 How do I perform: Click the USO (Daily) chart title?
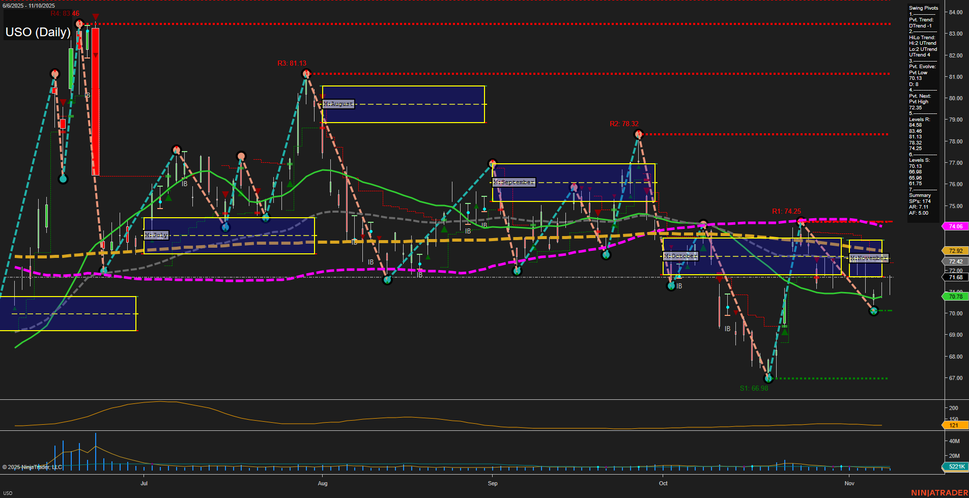coord(38,32)
